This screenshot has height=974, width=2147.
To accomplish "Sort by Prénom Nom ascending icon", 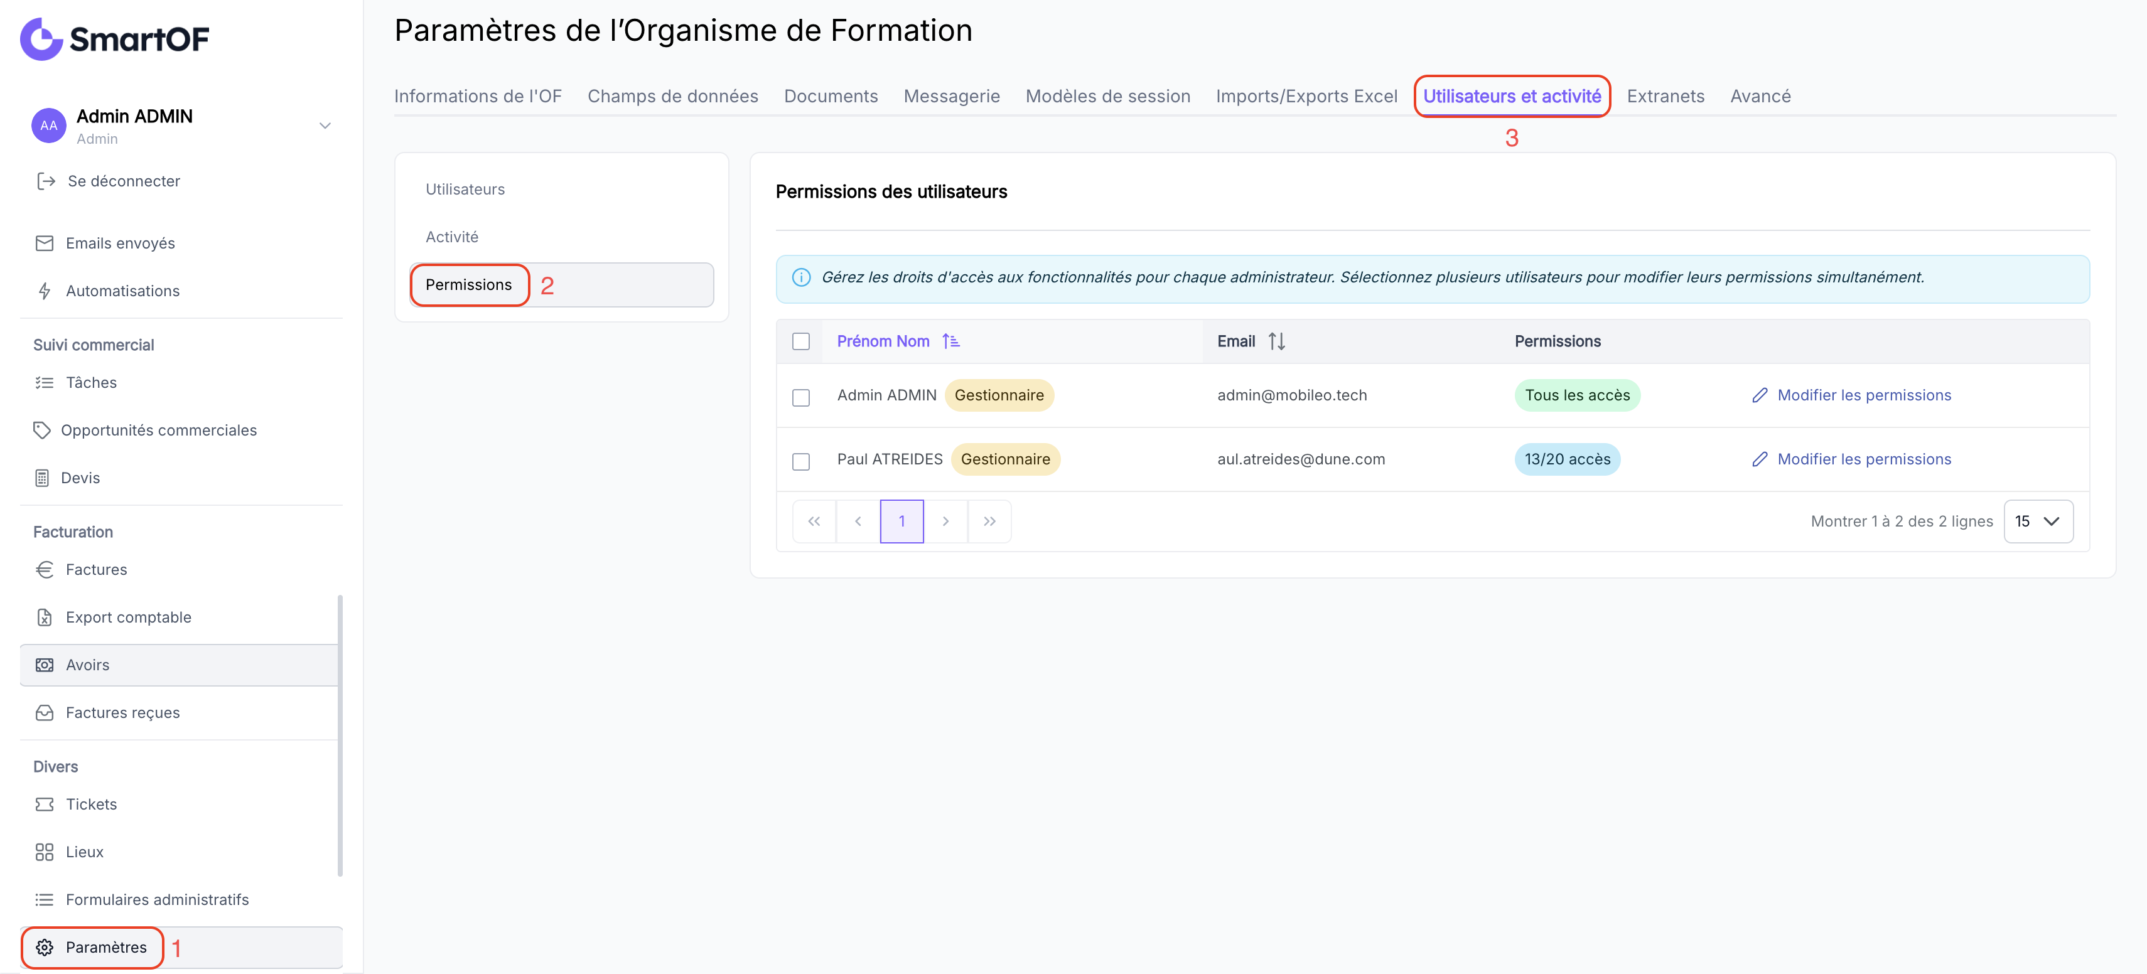I will [x=951, y=341].
